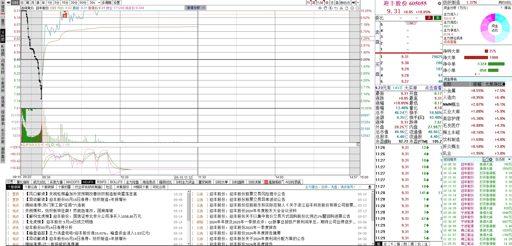
Task: Click 删自选 to remove from watchlist
Action: (345, 3)
